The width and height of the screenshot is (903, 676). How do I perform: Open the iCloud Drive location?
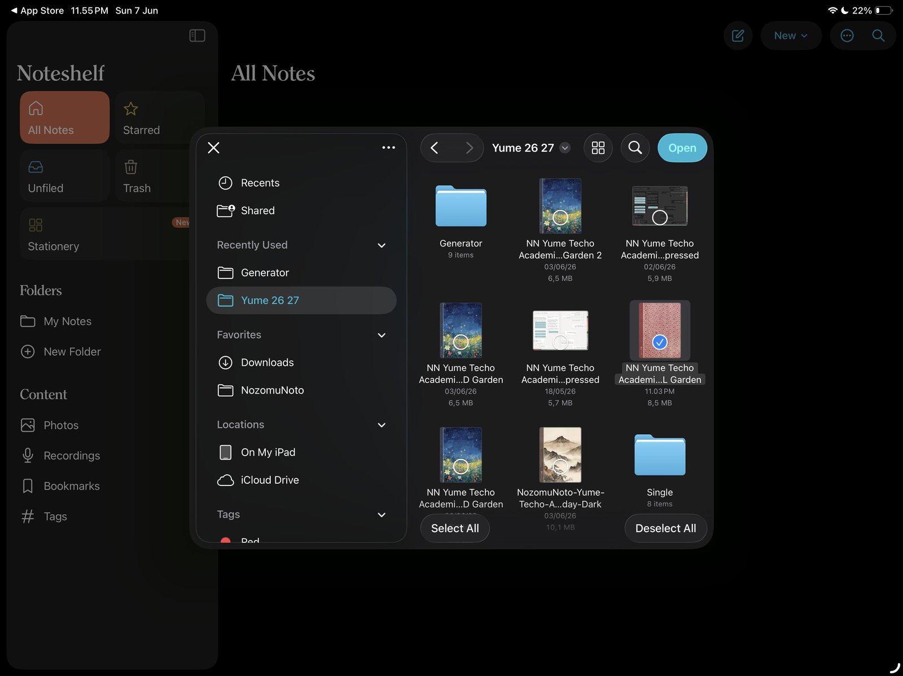301,480
